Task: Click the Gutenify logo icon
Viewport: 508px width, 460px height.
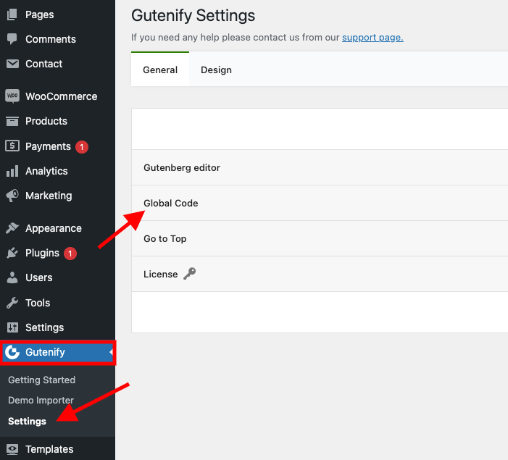Action: click(12, 352)
